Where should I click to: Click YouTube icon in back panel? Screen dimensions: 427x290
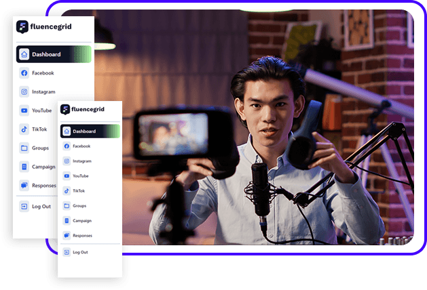[x=24, y=110]
